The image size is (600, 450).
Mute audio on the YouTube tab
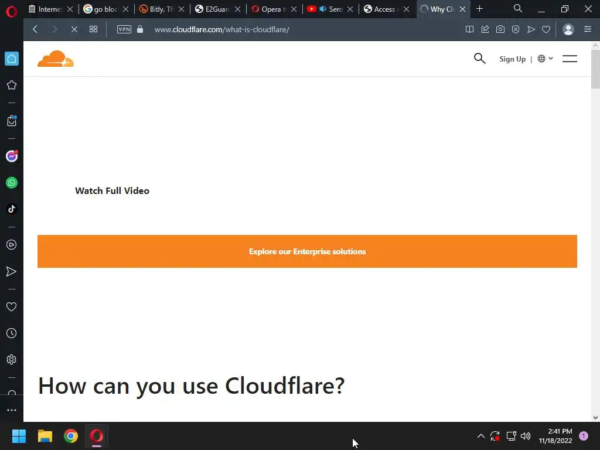click(x=323, y=9)
